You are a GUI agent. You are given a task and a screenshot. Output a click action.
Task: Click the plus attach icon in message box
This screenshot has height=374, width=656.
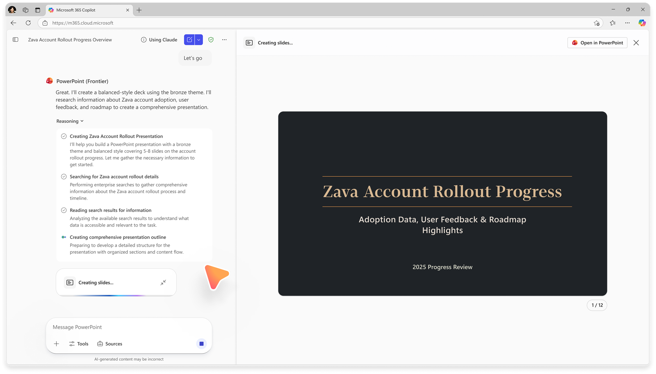(x=57, y=344)
